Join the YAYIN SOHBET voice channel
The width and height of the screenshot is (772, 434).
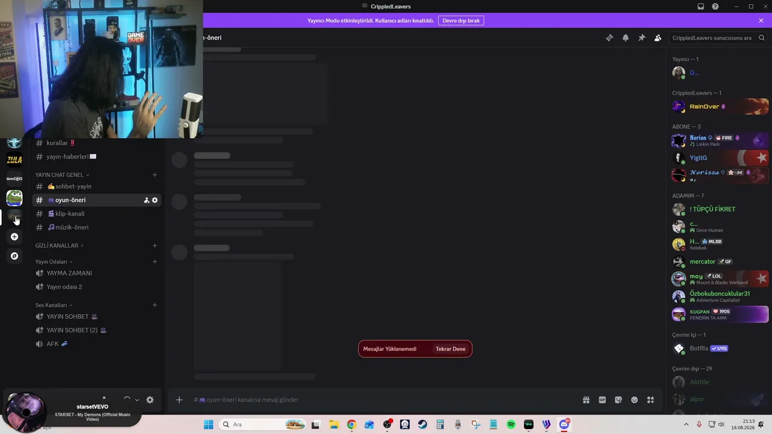click(96, 316)
